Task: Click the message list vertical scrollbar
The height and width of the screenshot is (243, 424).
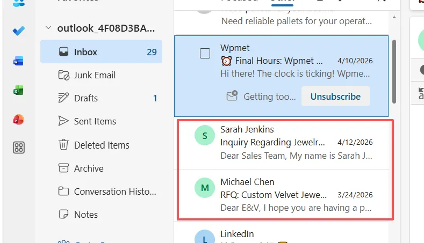Action: [396, 70]
